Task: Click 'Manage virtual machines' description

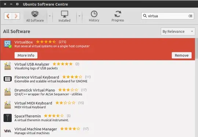Action: [32, 133]
